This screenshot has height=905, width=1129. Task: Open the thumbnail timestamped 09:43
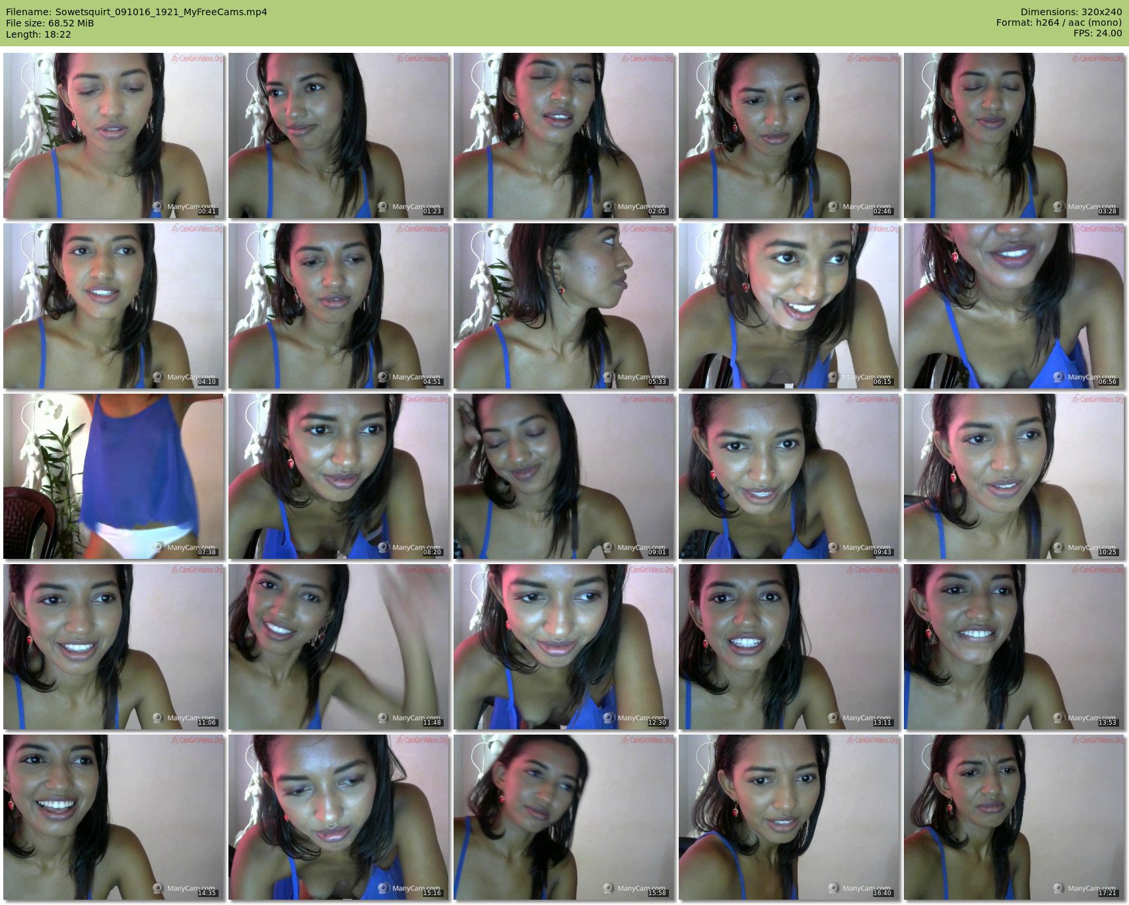[789, 476]
